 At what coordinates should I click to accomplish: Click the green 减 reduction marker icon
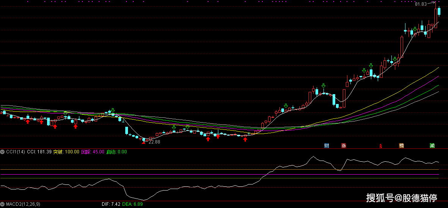pyautogui.click(x=432, y=145)
